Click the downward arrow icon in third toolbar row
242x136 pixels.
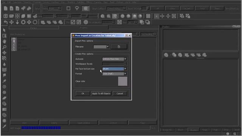tap(17, 22)
